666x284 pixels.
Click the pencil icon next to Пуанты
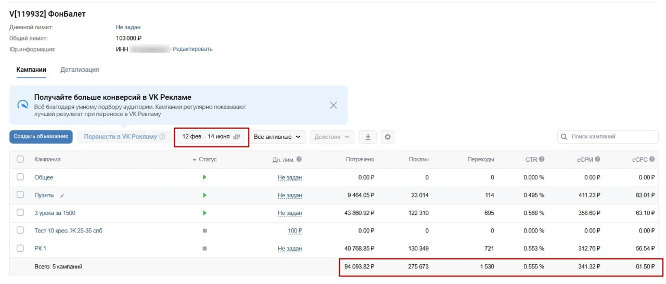(x=62, y=195)
